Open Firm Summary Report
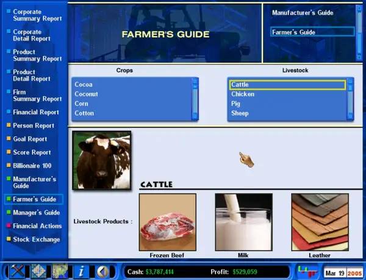 point(37,95)
